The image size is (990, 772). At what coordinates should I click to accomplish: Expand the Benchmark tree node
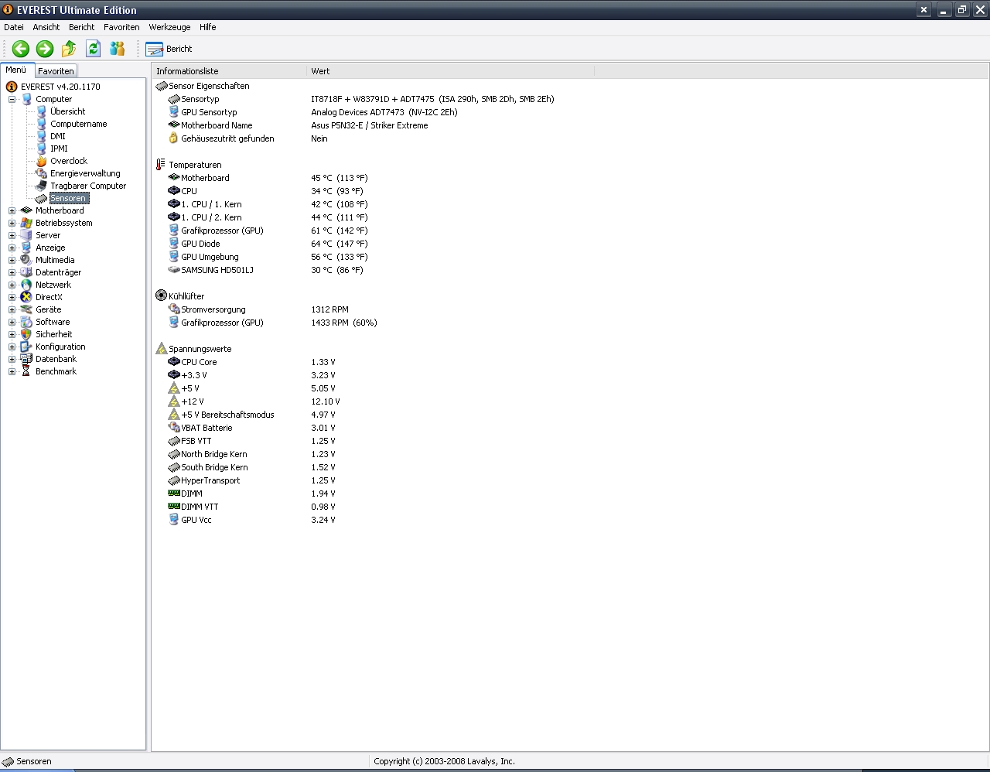(x=12, y=371)
